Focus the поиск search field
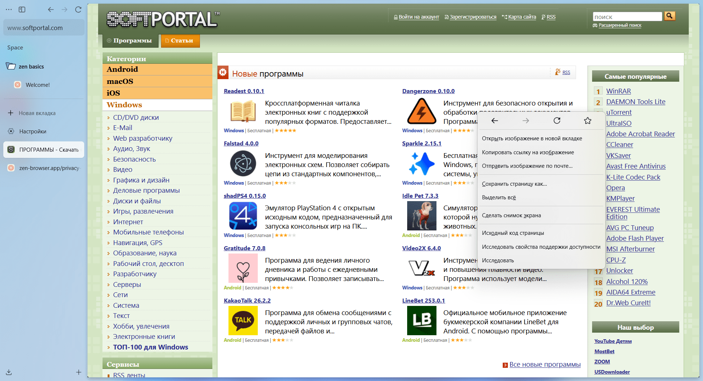 (x=627, y=16)
